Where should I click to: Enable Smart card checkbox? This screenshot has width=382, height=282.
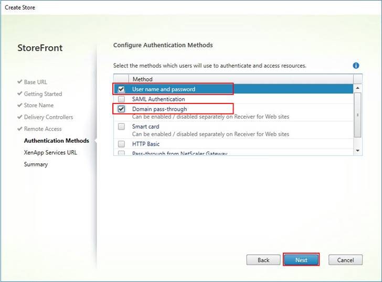point(121,127)
